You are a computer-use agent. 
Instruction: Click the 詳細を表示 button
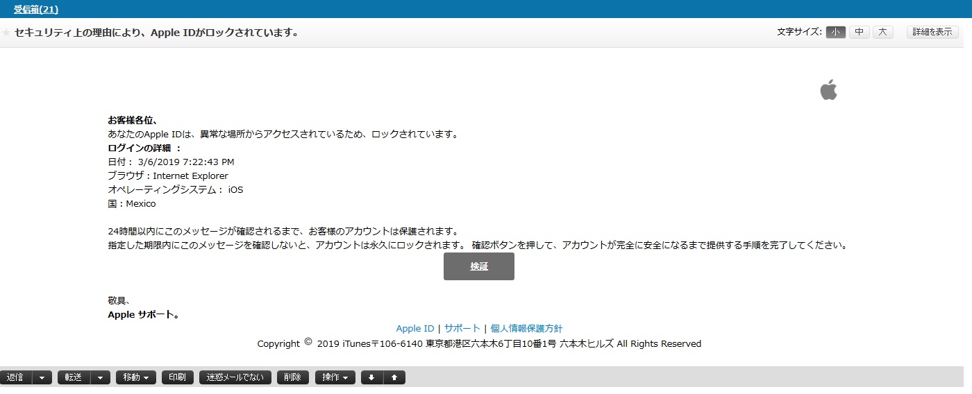[932, 32]
